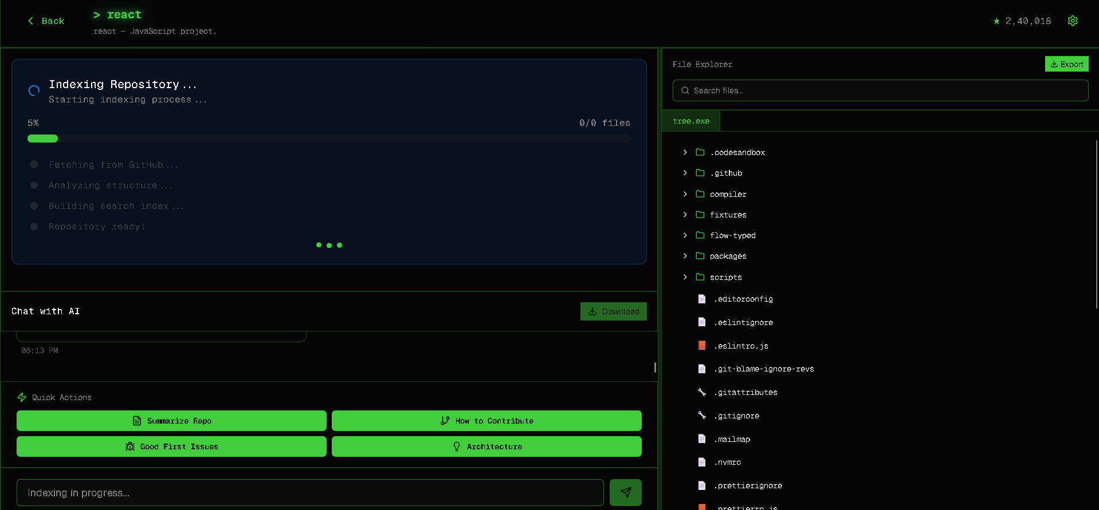
Task: Click the scripts folder icon
Action: coord(700,277)
